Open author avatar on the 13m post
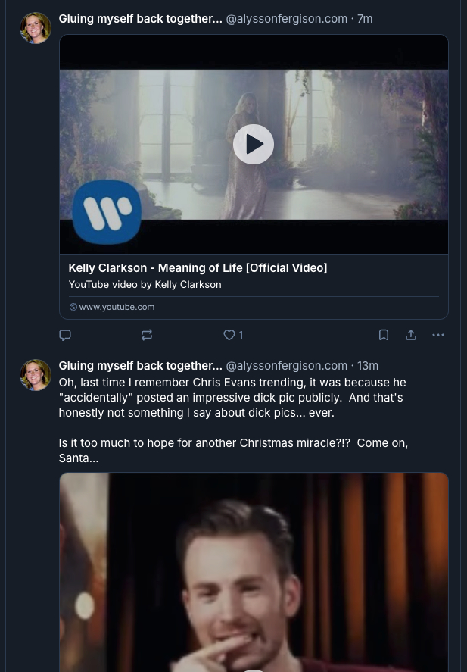 pos(36,375)
